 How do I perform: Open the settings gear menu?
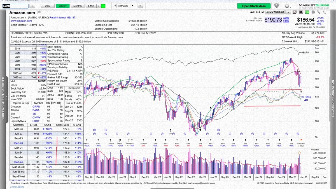[287, 6]
